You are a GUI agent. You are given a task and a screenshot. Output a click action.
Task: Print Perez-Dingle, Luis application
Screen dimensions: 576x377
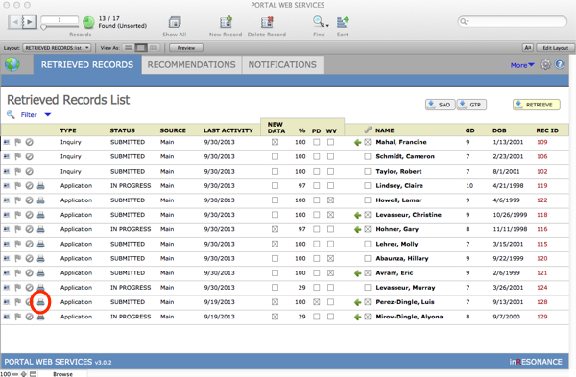[x=40, y=302]
